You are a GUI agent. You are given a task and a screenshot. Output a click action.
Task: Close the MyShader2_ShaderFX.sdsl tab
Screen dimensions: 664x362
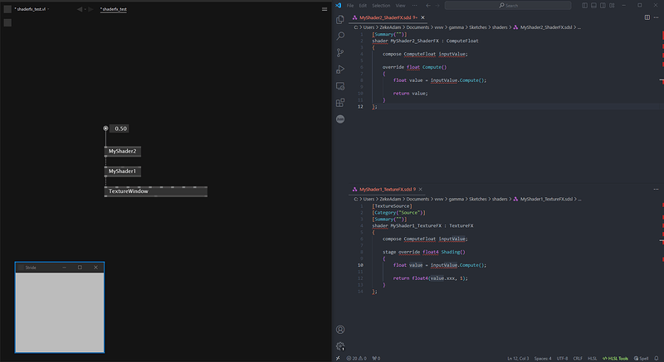(422, 17)
